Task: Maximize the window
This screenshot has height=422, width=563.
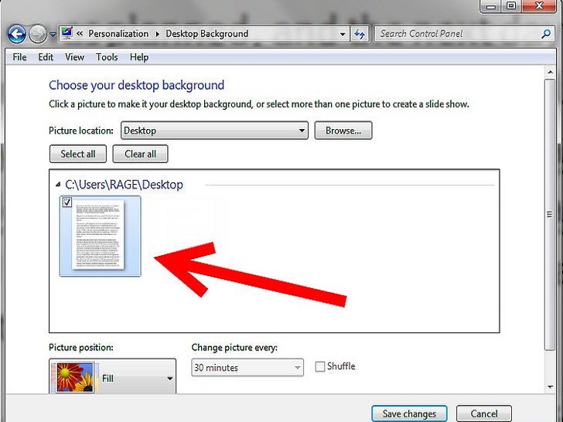Action: 511,5
